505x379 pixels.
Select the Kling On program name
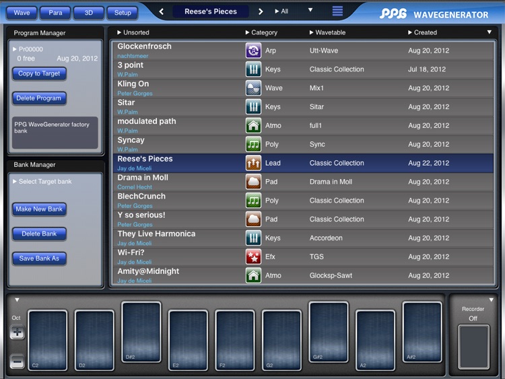133,83
